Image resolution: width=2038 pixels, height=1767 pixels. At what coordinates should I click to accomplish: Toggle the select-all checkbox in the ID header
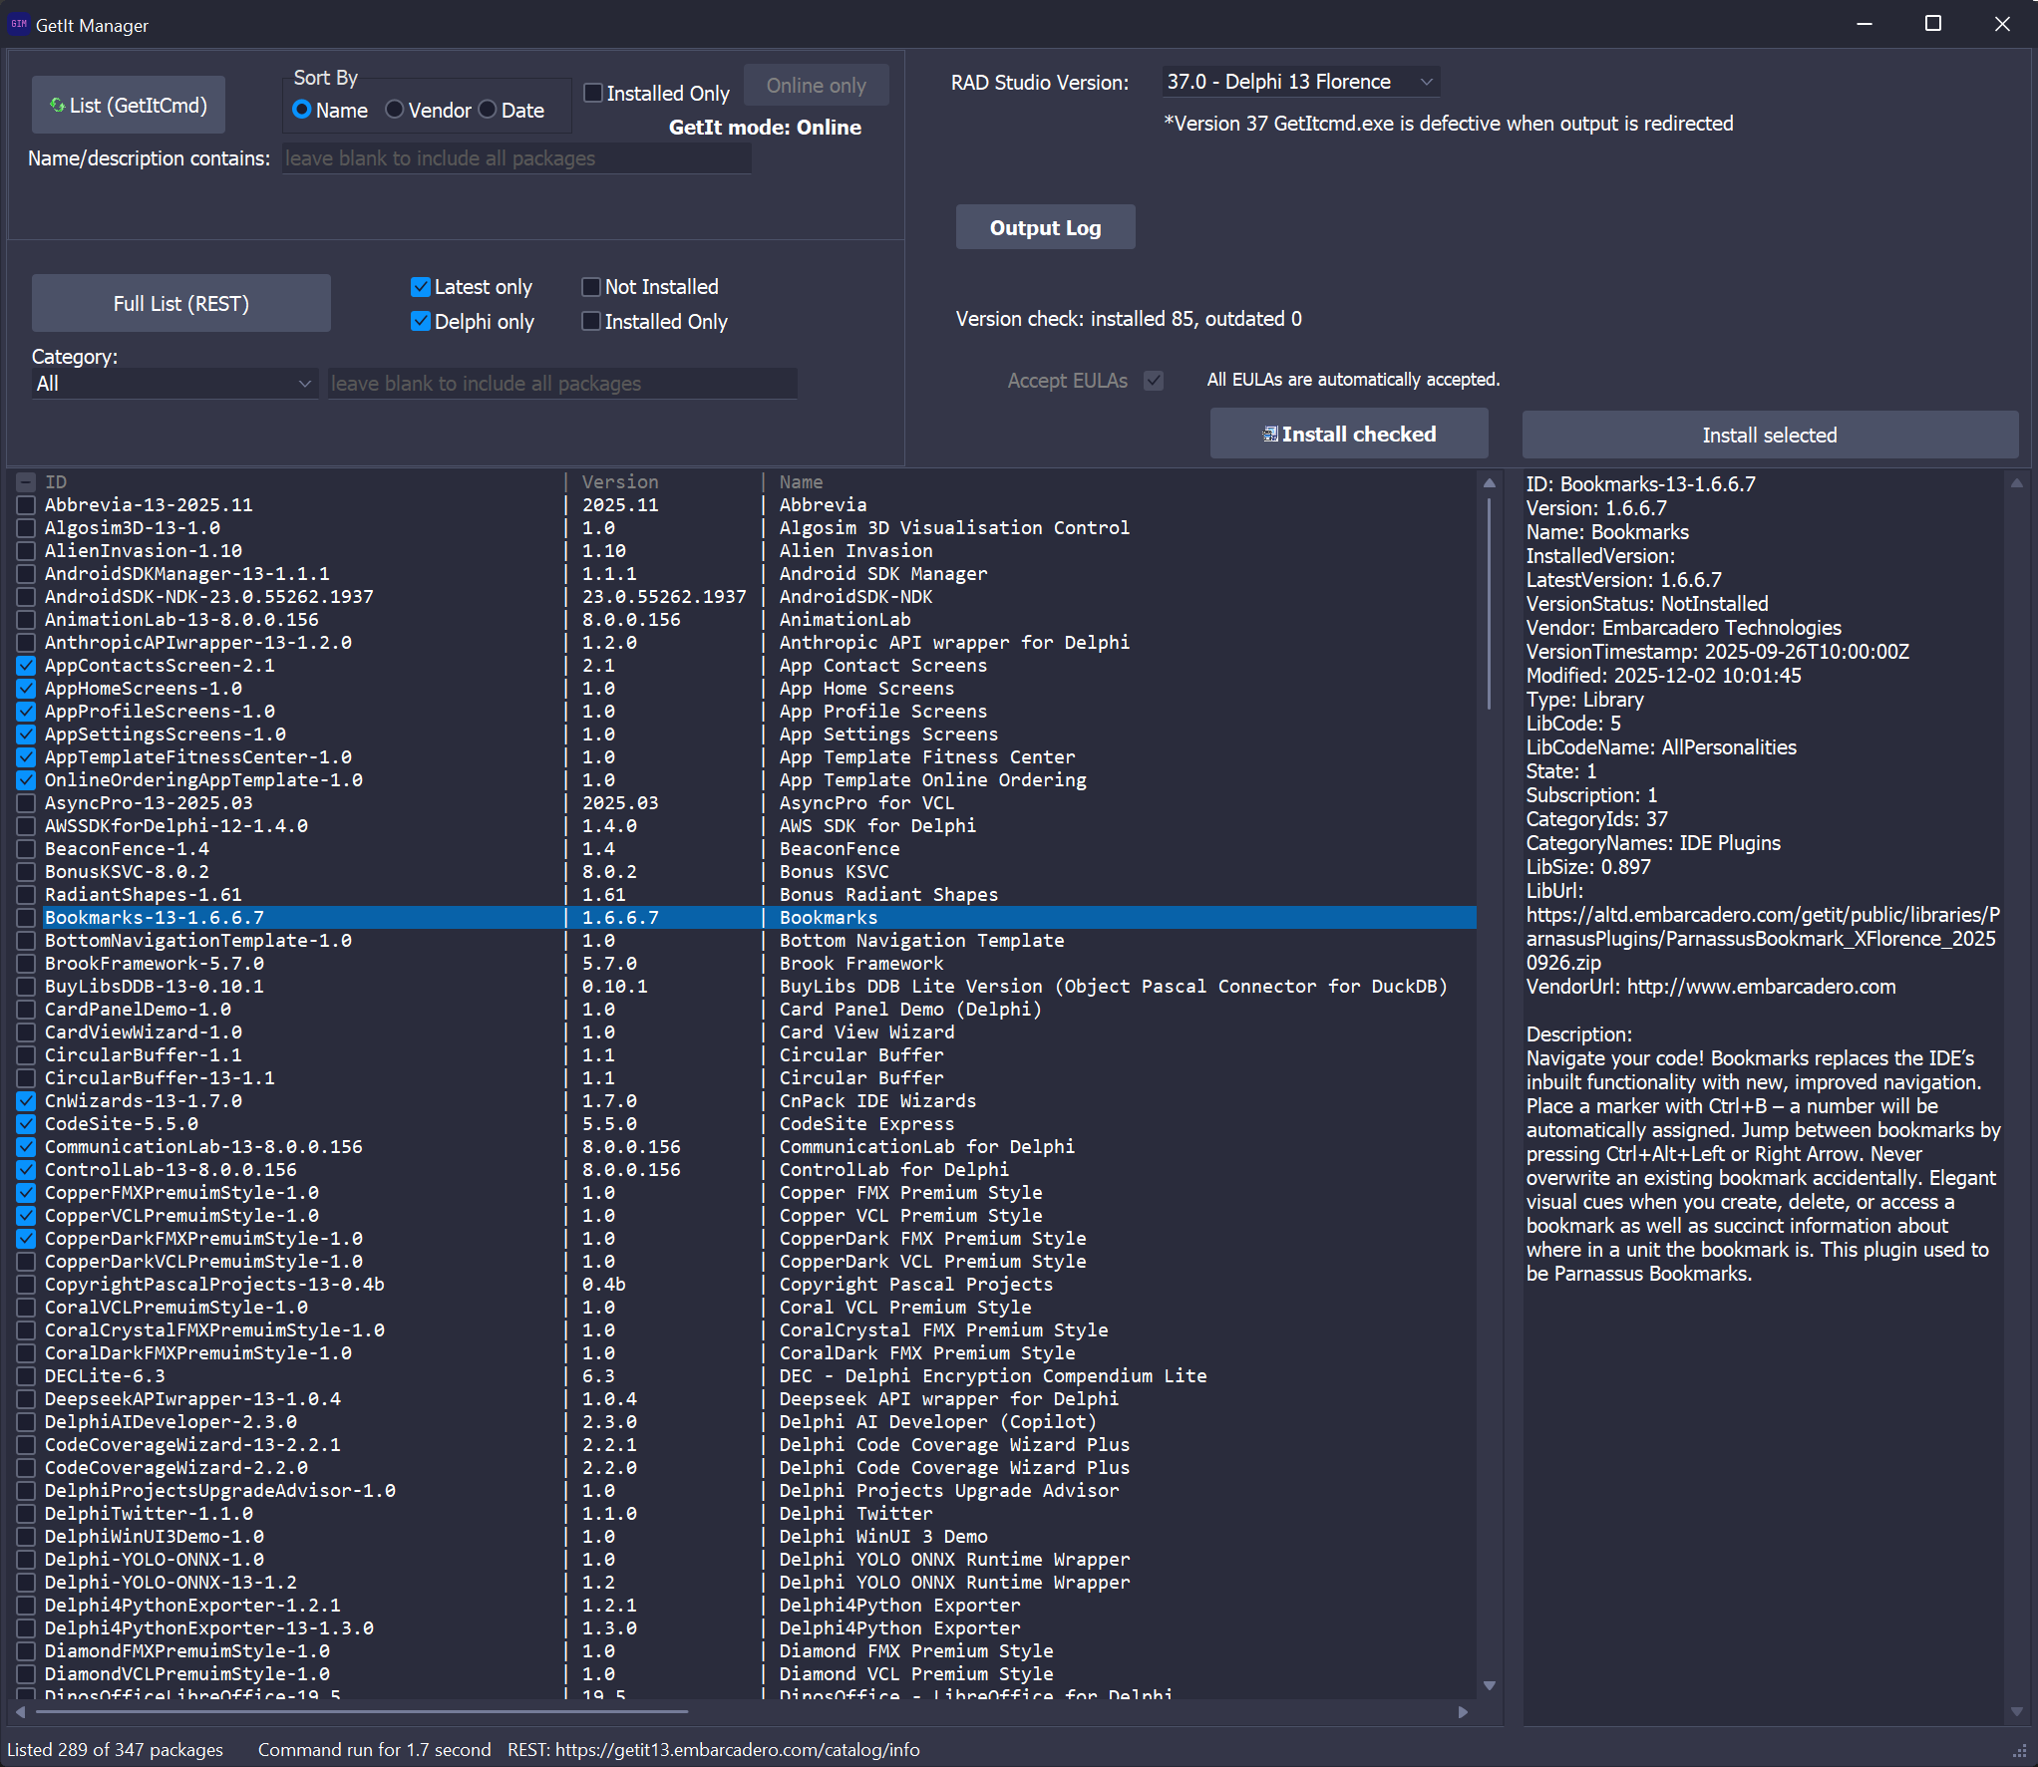[26, 482]
